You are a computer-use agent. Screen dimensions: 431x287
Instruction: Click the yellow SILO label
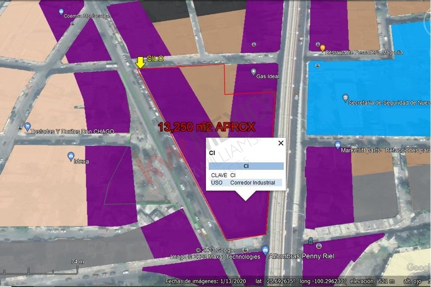coord(155,59)
